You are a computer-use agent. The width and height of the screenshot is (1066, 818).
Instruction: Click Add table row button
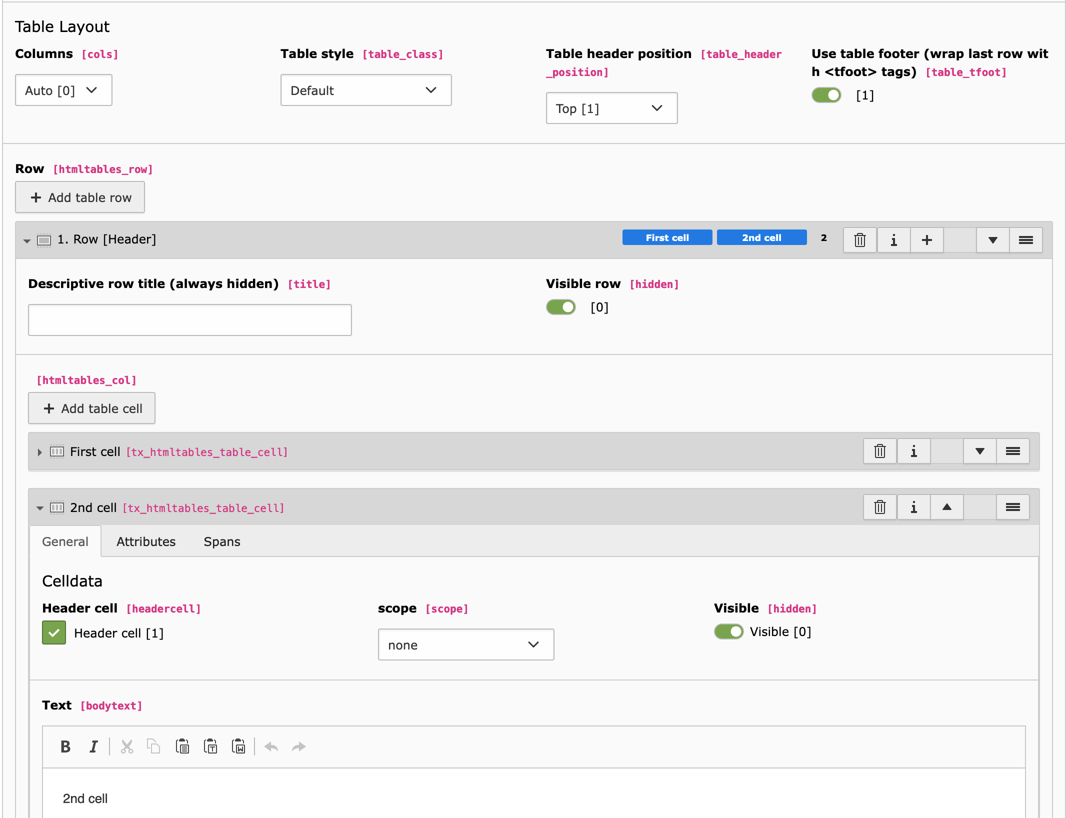pyautogui.click(x=80, y=197)
